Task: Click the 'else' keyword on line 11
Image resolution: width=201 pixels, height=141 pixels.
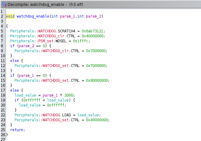Action: tap(15, 61)
